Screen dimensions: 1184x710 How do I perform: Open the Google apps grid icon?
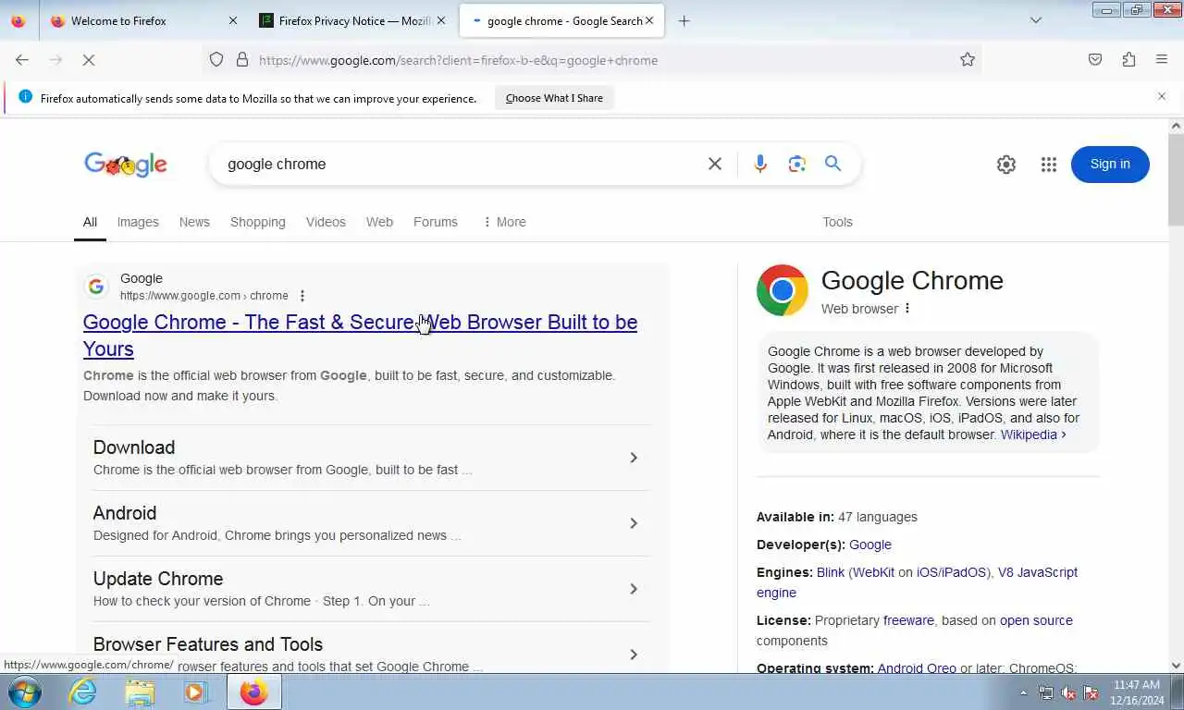[x=1048, y=165]
